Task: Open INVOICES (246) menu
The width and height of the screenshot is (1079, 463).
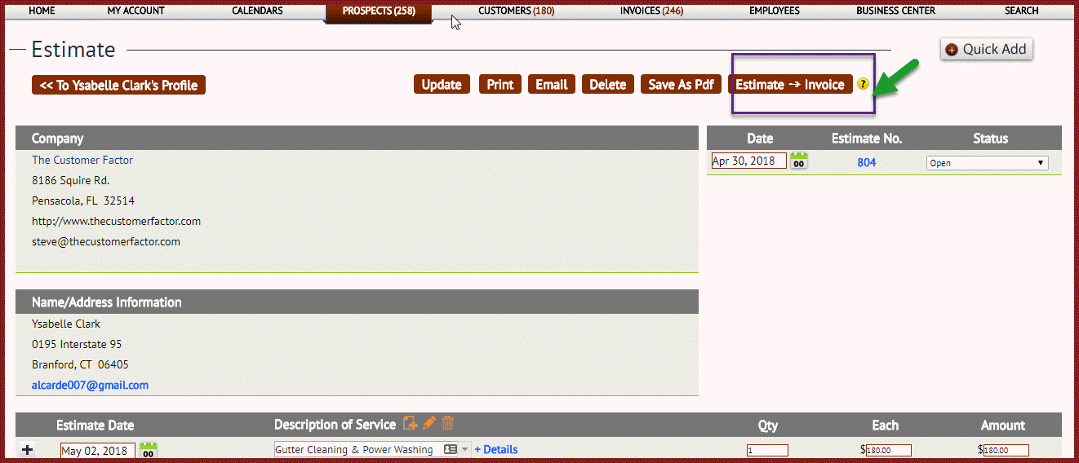Action: 651,11
